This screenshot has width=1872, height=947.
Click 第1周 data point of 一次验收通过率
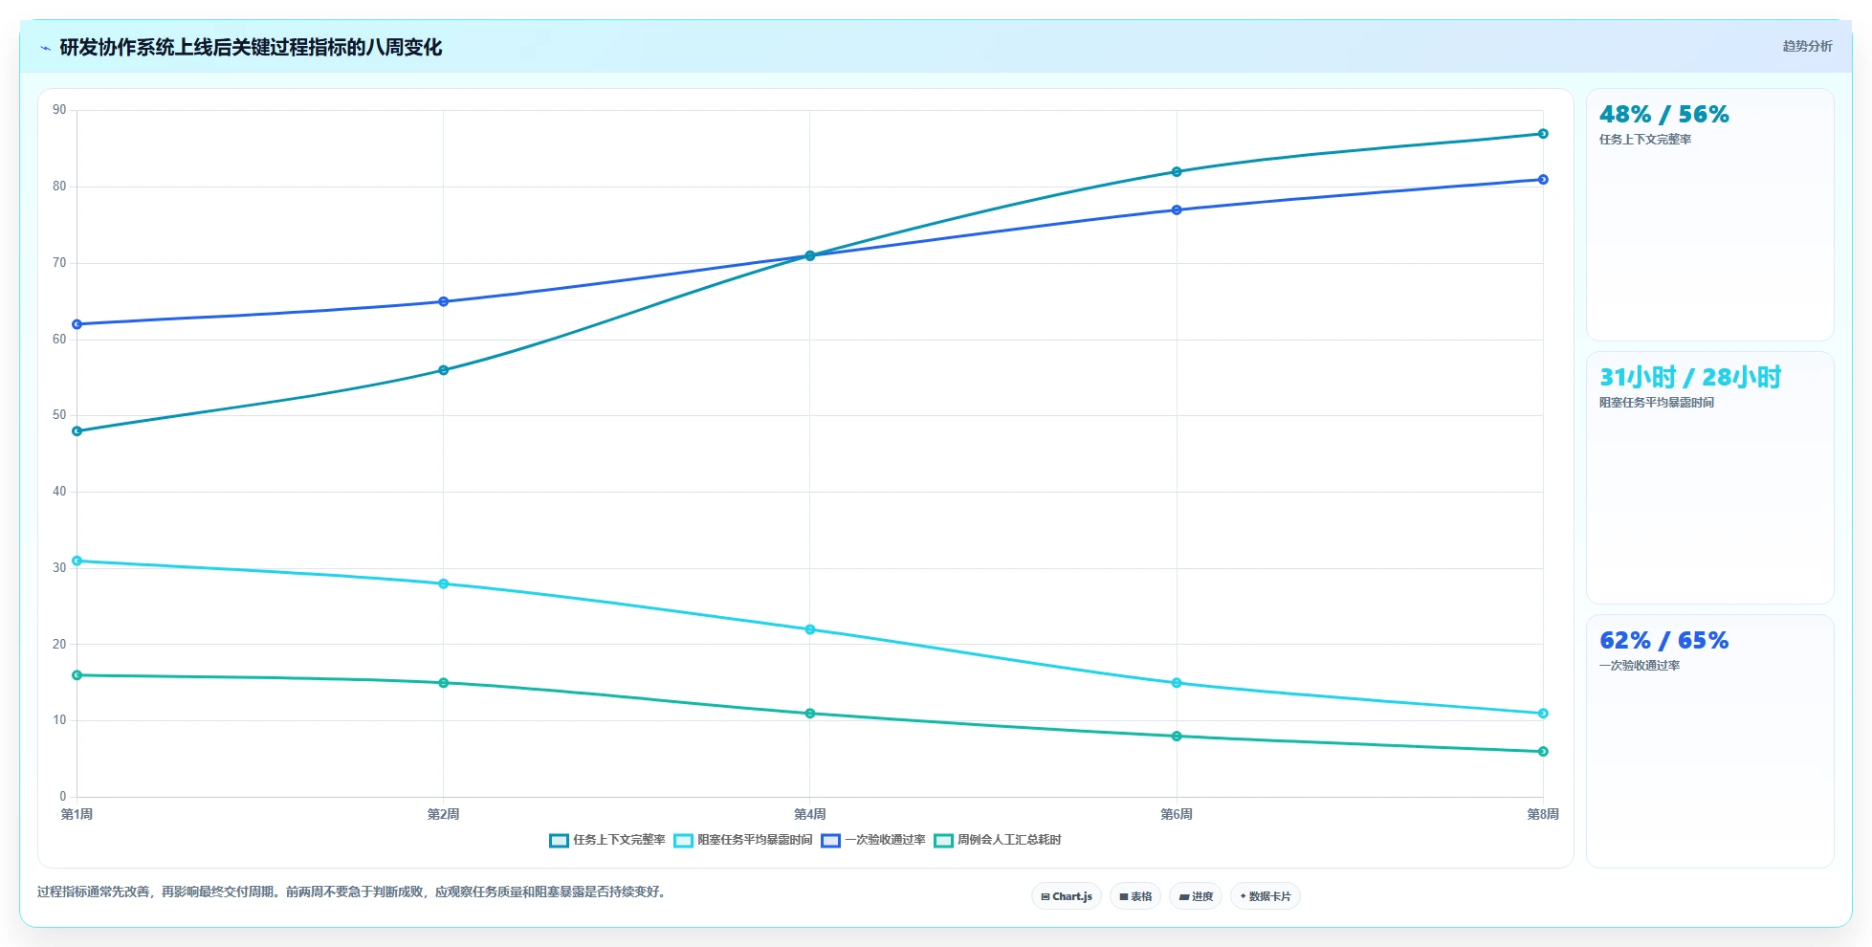[77, 324]
